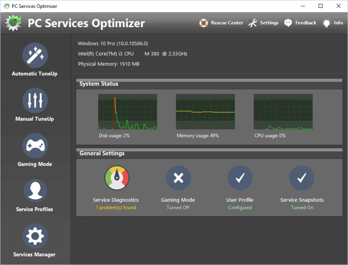The height and width of the screenshot is (265, 348).
Task: Click the Gaming Mode gamepad sidebar icon
Action: (x=35, y=146)
